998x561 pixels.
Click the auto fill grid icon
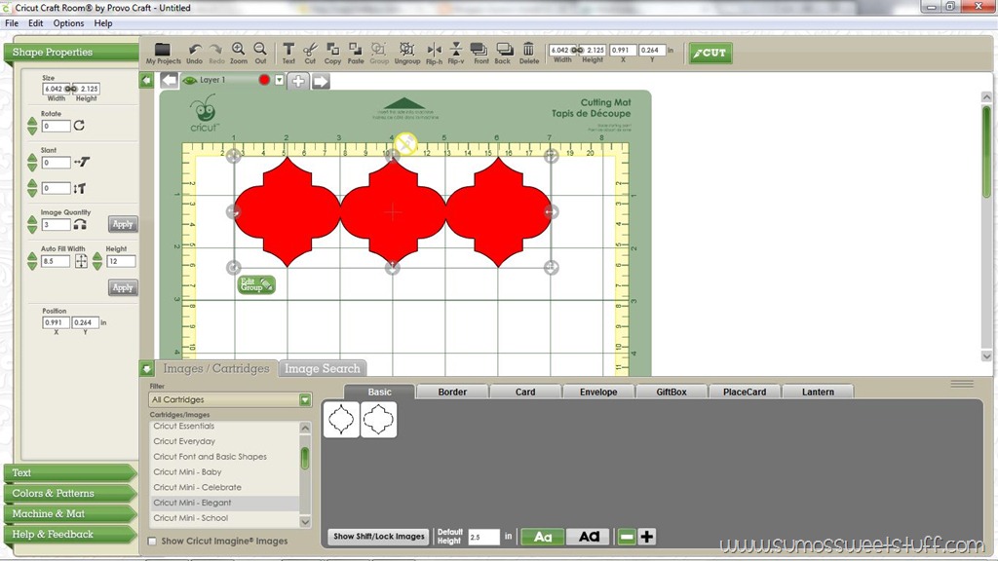click(x=81, y=261)
